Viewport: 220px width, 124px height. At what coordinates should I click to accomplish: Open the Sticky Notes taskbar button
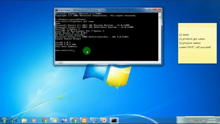(54, 121)
